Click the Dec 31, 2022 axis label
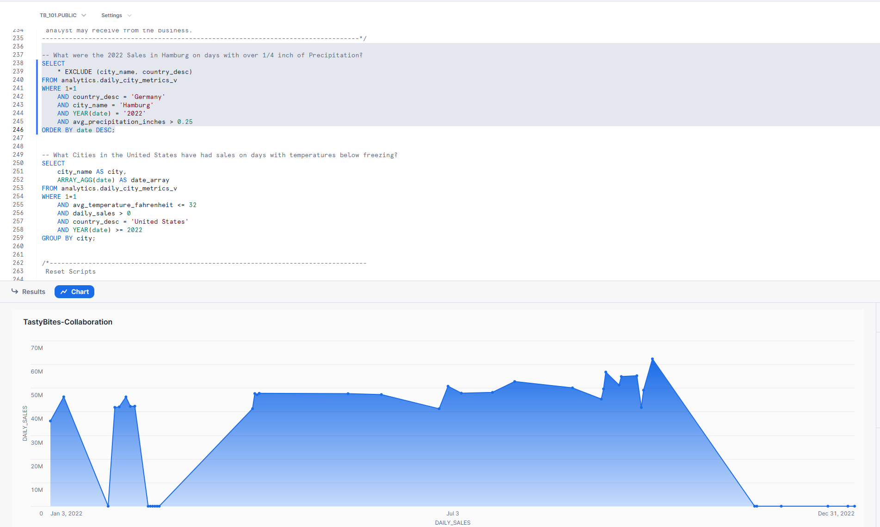Image resolution: width=880 pixels, height=527 pixels. point(837,513)
